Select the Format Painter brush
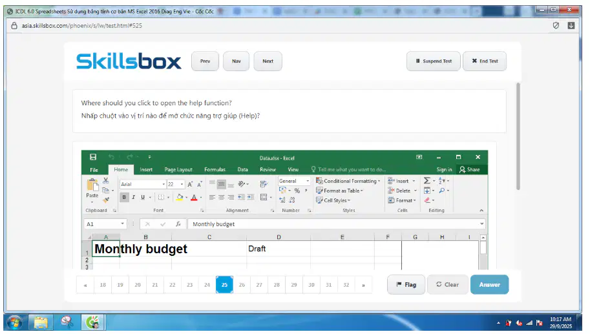590x334 pixels. pyautogui.click(x=106, y=200)
